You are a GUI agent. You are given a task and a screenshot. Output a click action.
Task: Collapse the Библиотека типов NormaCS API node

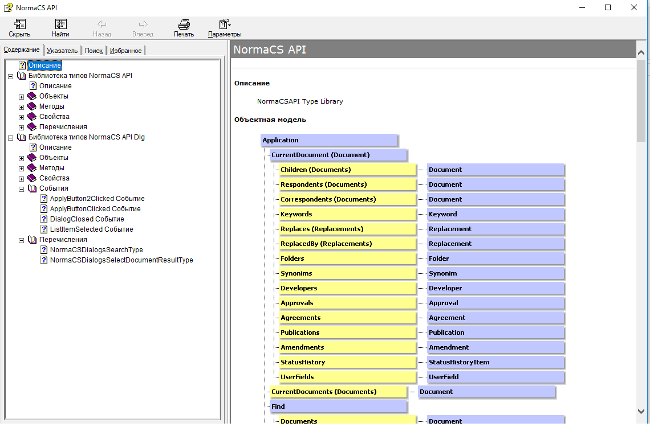point(11,76)
